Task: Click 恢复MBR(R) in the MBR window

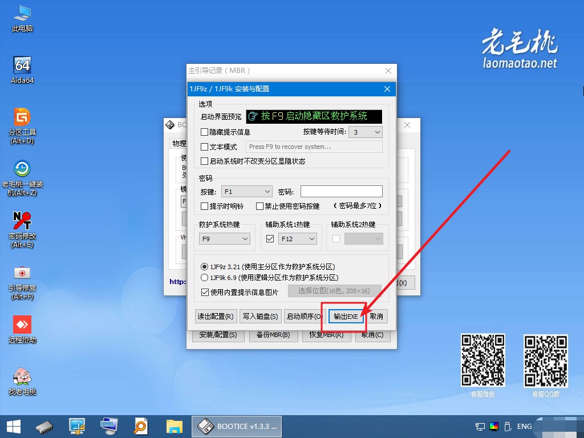Action: (x=327, y=335)
